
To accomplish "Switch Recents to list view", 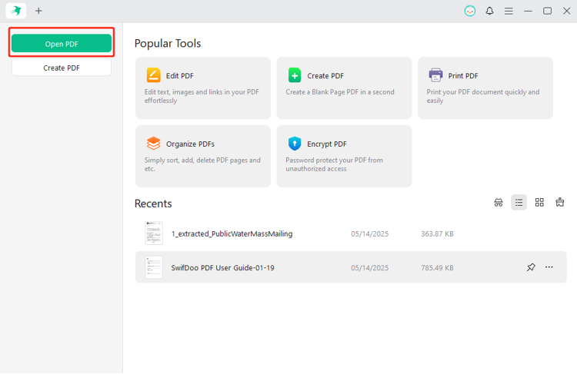I will click(519, 203).
